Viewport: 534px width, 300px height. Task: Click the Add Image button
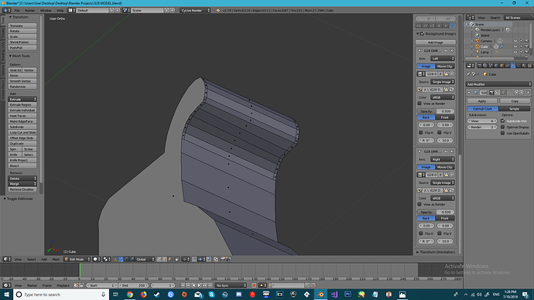[436, 43]
